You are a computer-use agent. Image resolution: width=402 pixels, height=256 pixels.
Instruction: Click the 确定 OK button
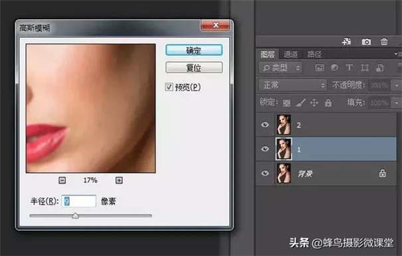[x=194, y=50]
